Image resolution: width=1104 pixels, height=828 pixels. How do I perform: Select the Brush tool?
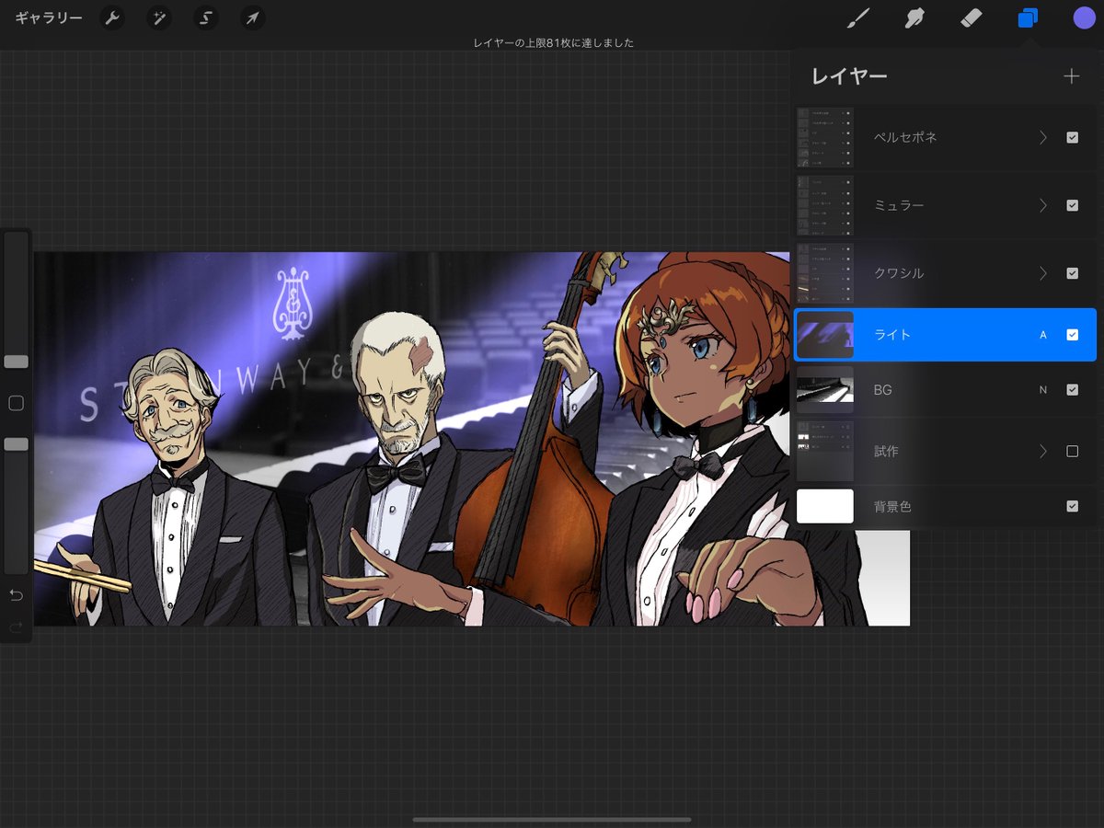[x=857, y=18]
